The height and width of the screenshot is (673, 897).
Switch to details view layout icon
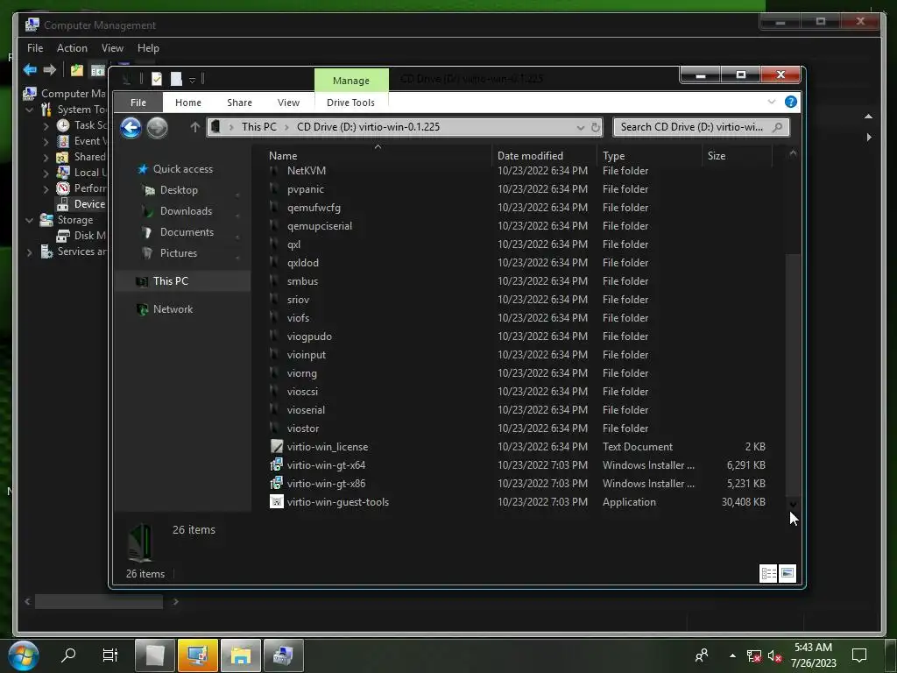click(768, 573)
